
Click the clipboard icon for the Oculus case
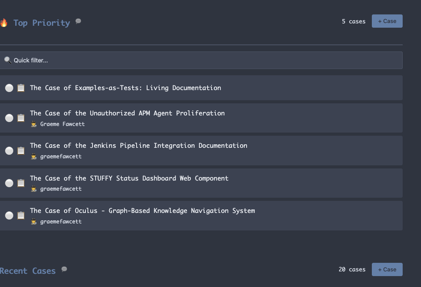[x=21, y=215]
